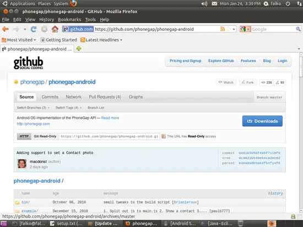The height and width of the screenshot is (227, 303).
Task: Click the blue Downloads button
Action: (262, 121)
